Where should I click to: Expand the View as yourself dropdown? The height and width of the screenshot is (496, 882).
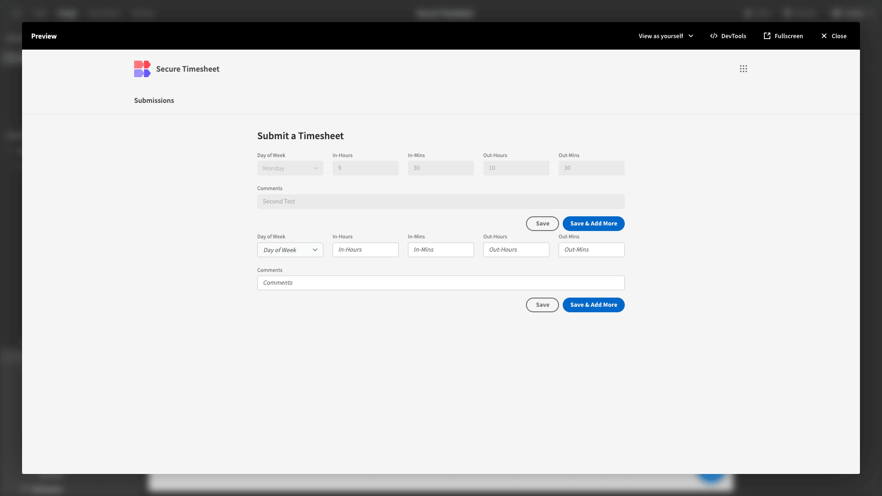pyautogui.click(x=666, y=36)
